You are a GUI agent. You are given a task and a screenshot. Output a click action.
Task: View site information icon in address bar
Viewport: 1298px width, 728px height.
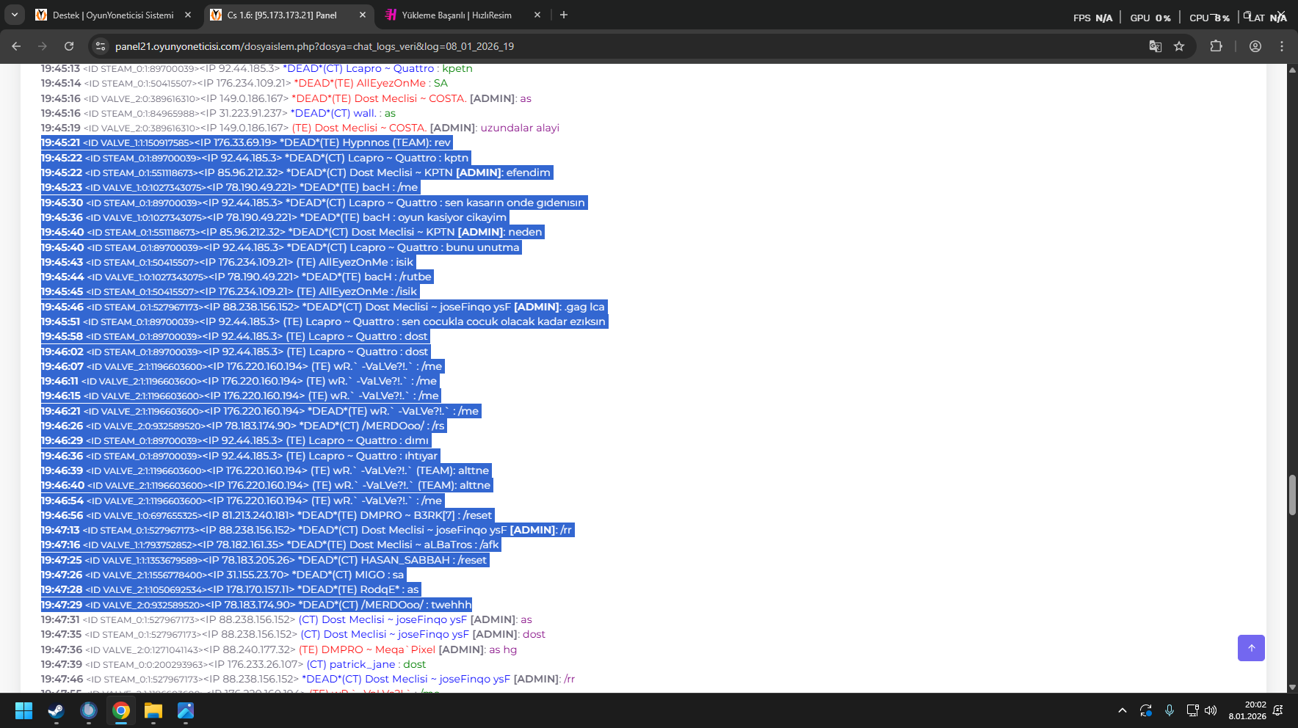[101, 46]
